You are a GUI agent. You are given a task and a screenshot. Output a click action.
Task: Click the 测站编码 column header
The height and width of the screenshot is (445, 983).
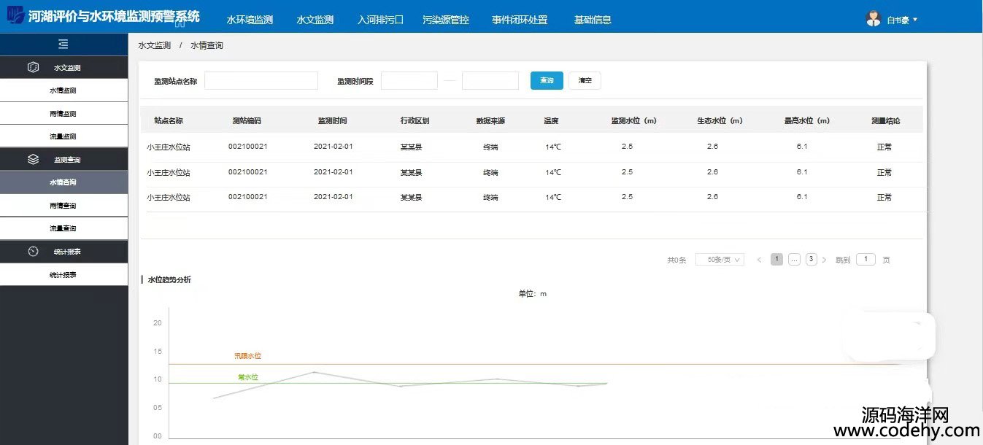[x=247, y=120]
